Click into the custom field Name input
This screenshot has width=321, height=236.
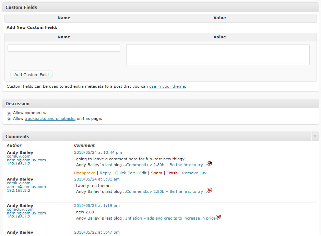(64, 48)
